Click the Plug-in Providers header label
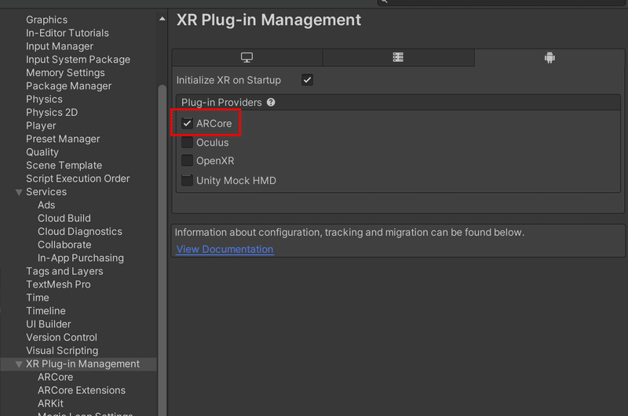628x416 pixels. tap(221, 103)
